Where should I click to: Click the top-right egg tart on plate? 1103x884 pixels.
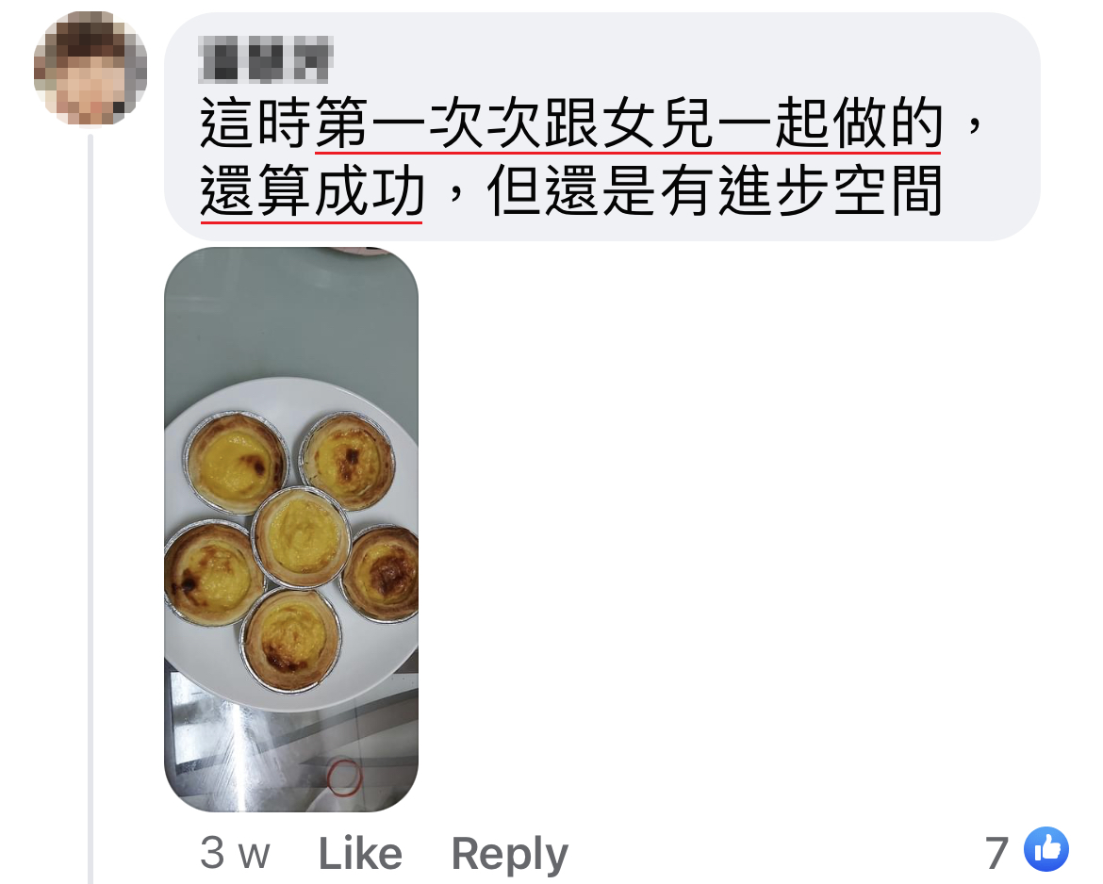347,461
